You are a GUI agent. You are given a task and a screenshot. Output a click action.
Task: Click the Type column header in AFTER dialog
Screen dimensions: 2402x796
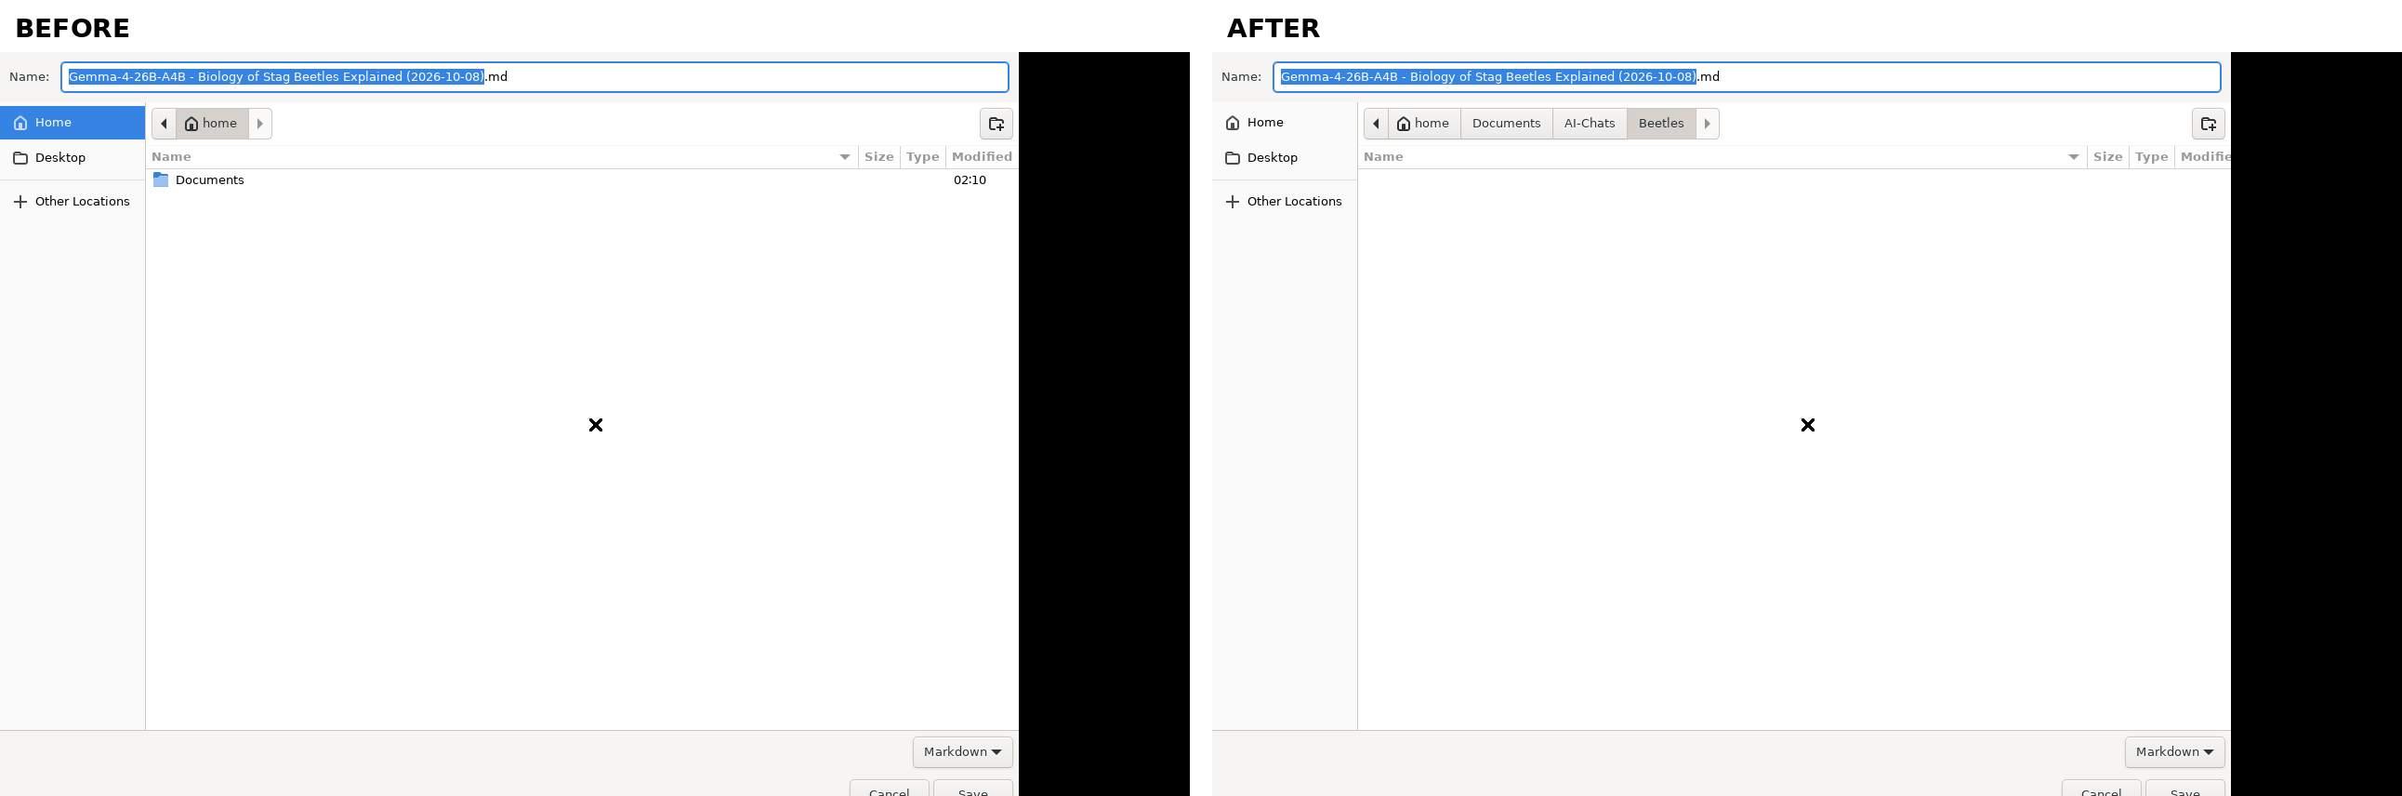coord(2151,157)
